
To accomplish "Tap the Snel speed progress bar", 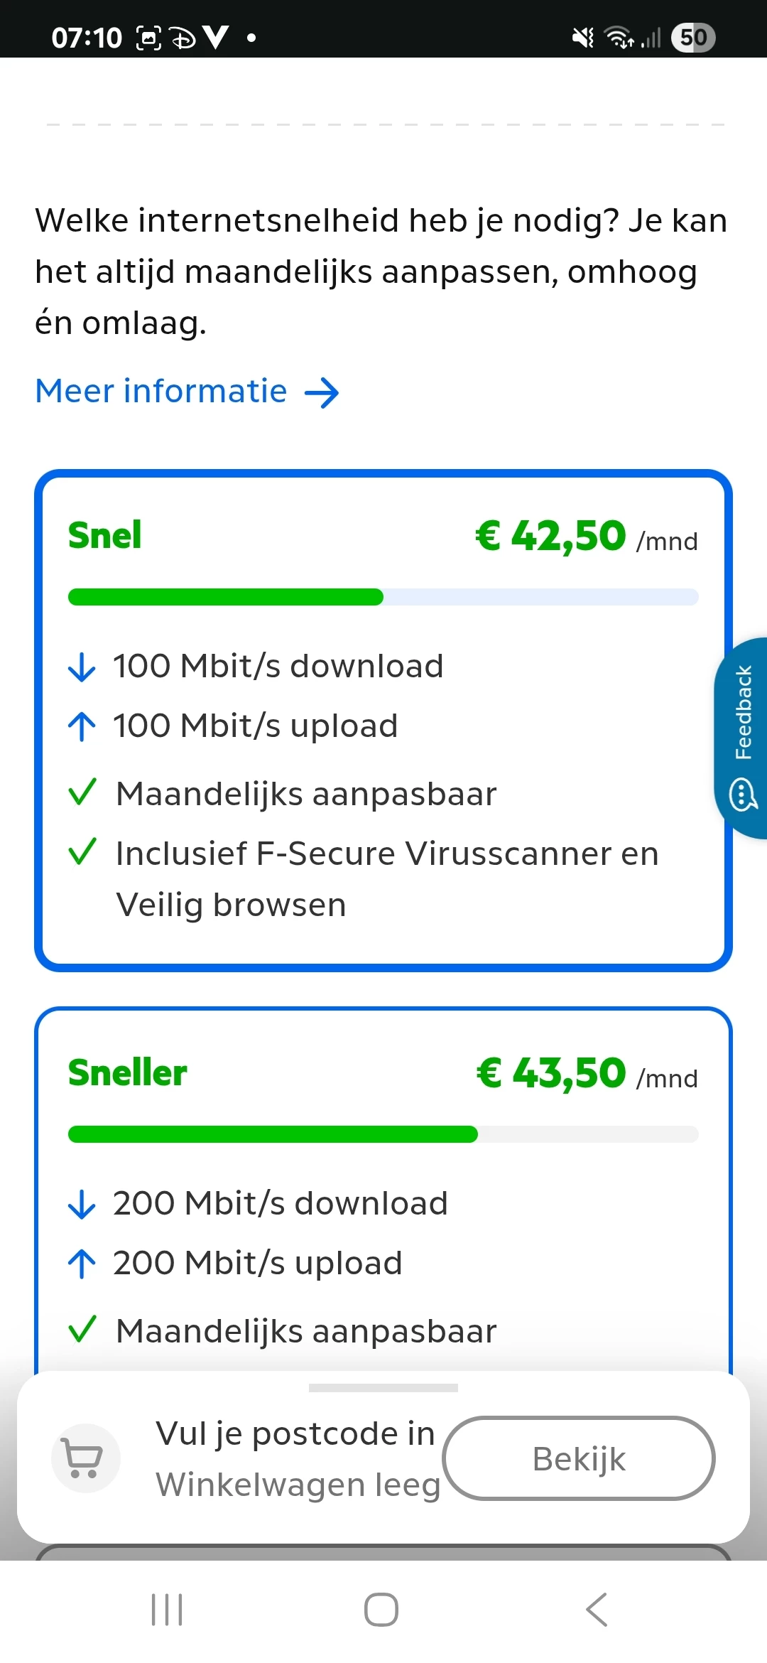I will 383,597.
